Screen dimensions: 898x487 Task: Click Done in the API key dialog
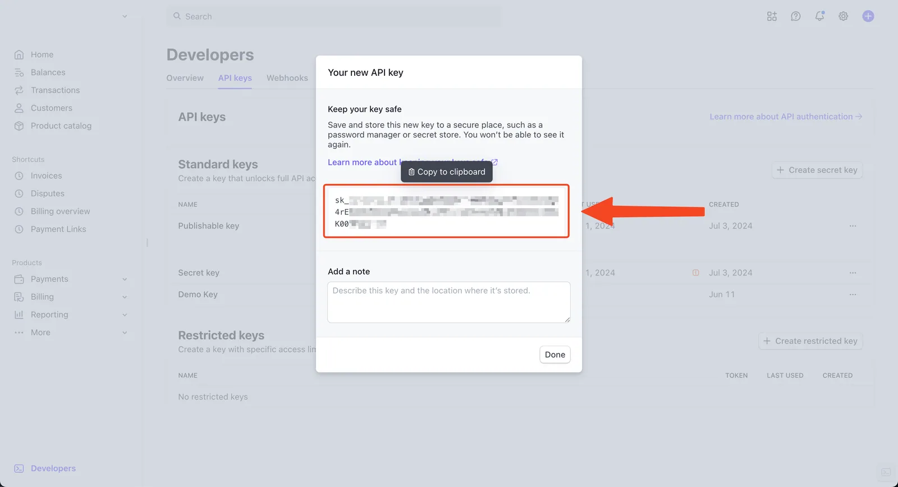555,355
